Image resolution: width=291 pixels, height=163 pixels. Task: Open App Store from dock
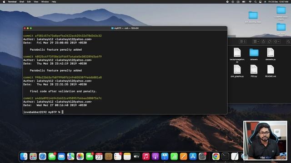[193, 157]
